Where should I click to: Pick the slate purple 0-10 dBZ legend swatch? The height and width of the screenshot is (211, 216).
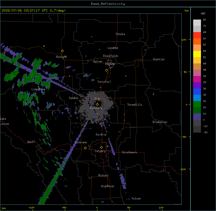(x=197, y=117)
